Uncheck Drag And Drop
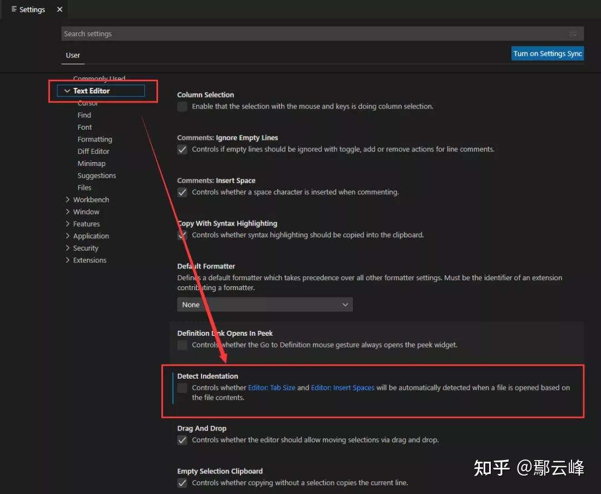The image size is (601, 494). click(182, 440)
